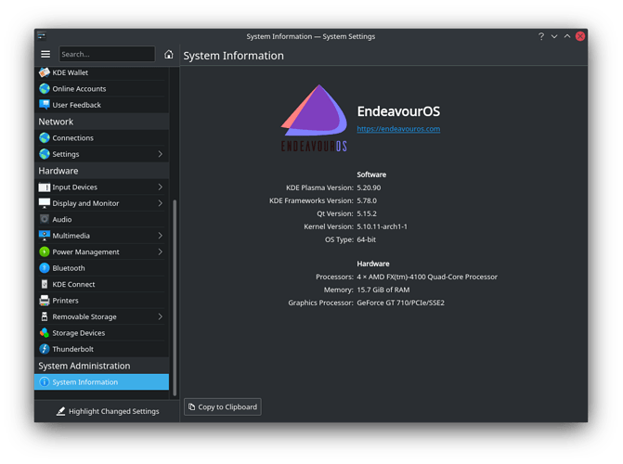
Task: Click the KDE Wallet icon
Action: [45, 72]
